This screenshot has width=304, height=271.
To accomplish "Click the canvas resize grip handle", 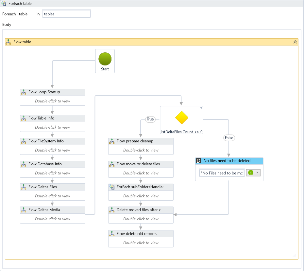I will [295, 256].
